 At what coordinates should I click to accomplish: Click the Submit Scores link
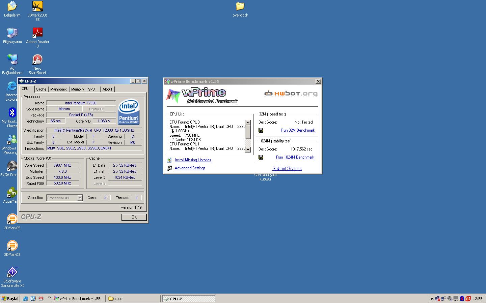(x=287, y=168)
